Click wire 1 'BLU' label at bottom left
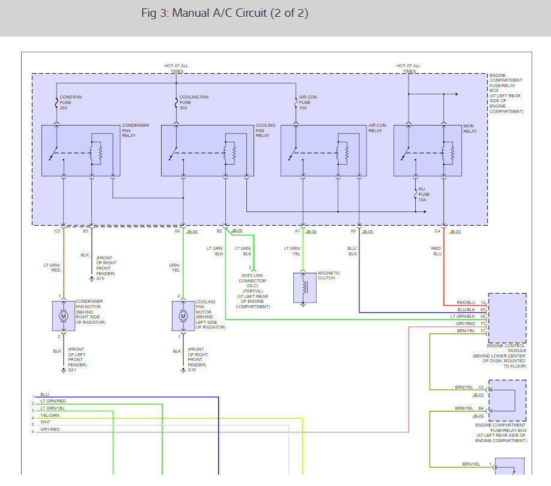 [x=44, y=395]
